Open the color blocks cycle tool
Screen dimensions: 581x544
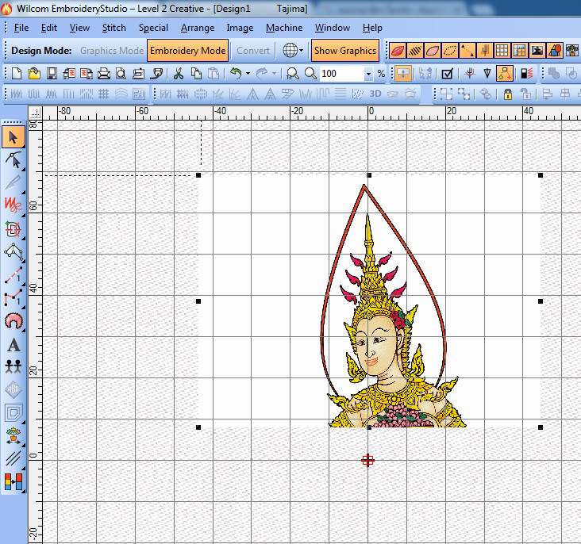pos(13,481)
